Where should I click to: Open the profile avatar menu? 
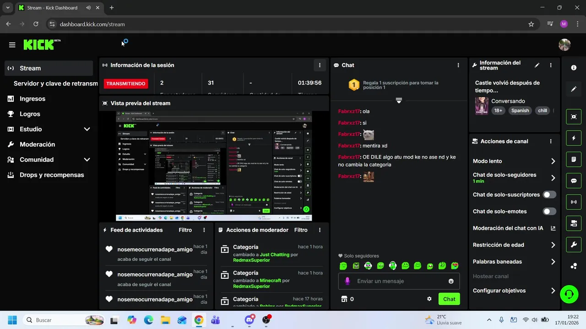[564, 45]
